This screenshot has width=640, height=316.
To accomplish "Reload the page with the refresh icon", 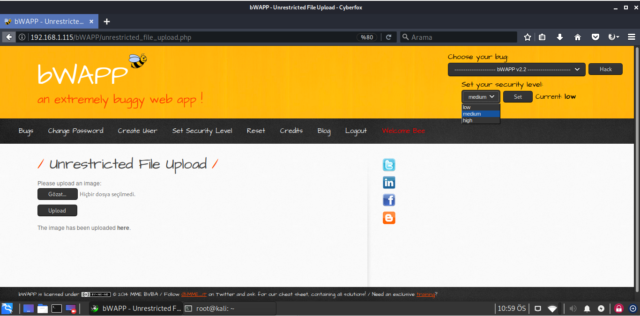I will [388, 37].
